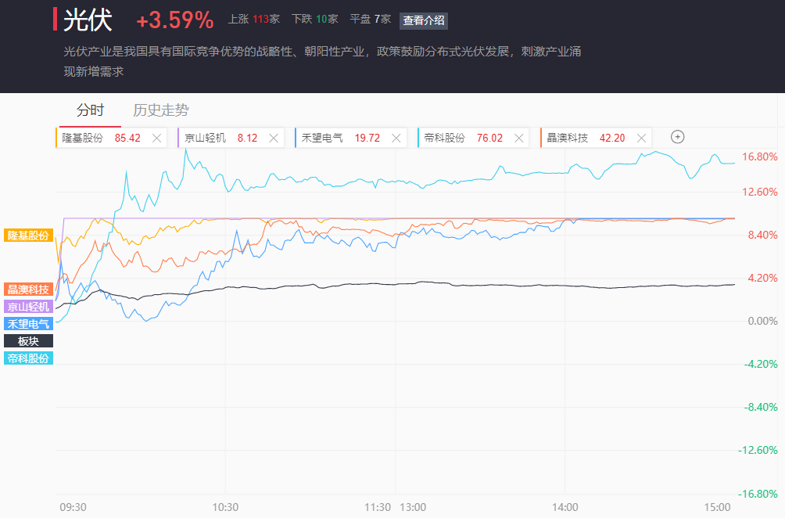Open the 查看介绍 button
Screen dimensions: 785x518
[x=424, y=20]
